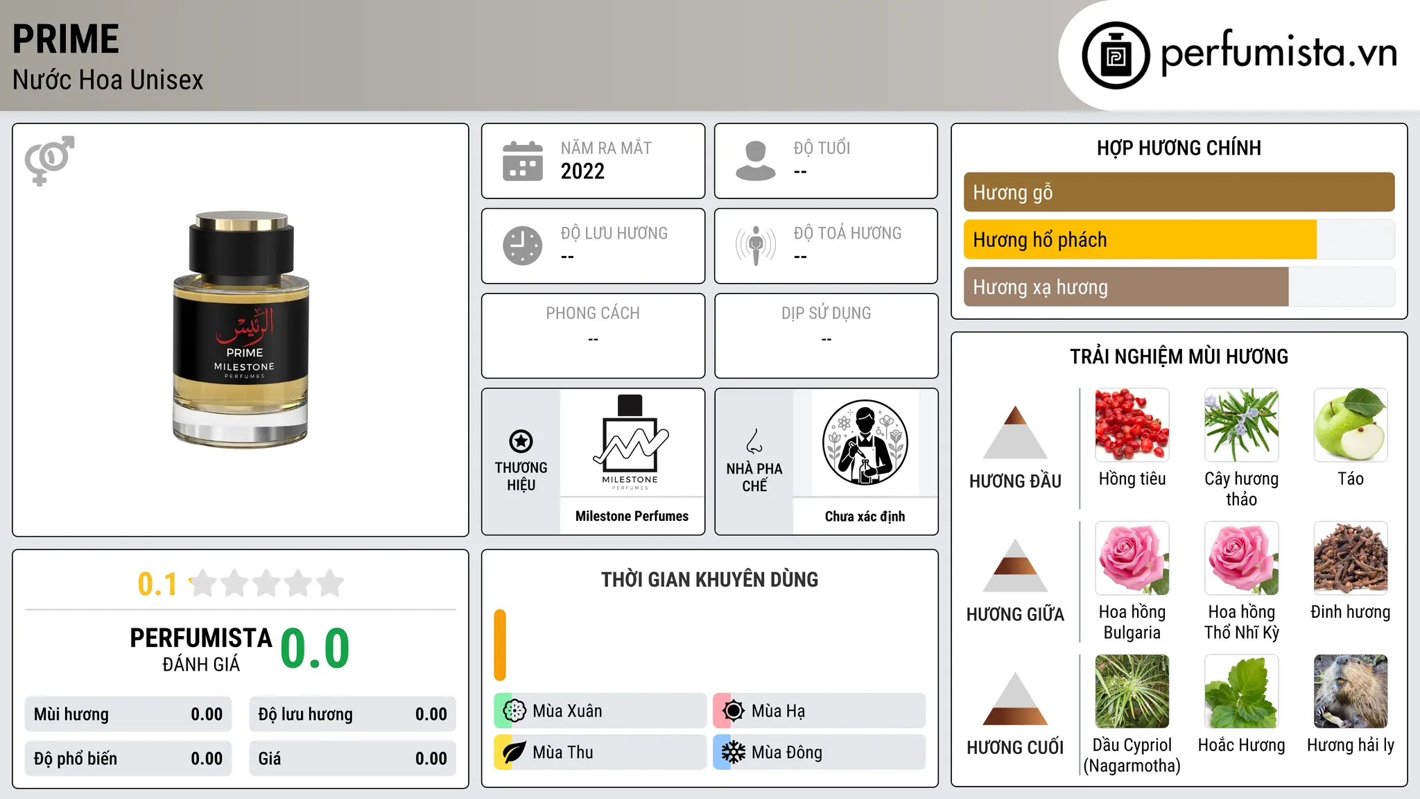
Task: Select the Hoắc Hương patchouli leaf image
Action: [1241, 691]
